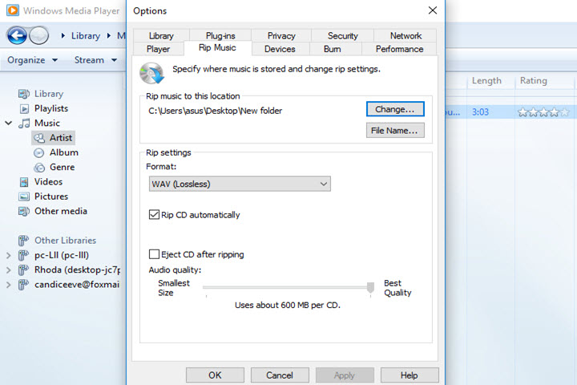Switch to the Plug-ins tab
Viewport: 577px width, 385px height.
[x=220, y=36]
